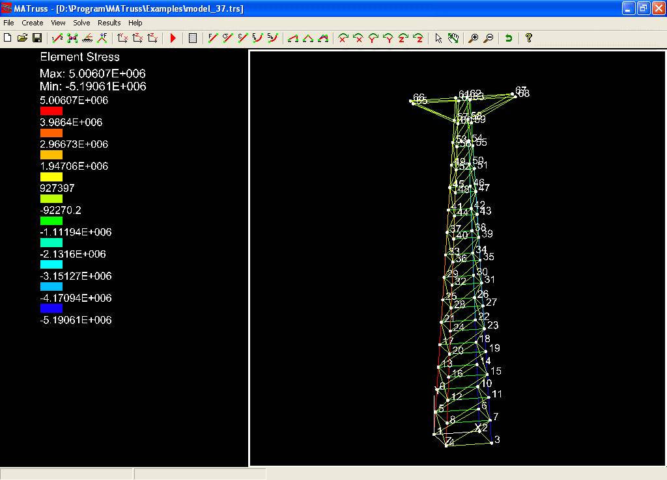This screenshot has height=480, width=667.
Task: Click the bottom legend value -5.19061E+006
Action: (x=76, y=320)
